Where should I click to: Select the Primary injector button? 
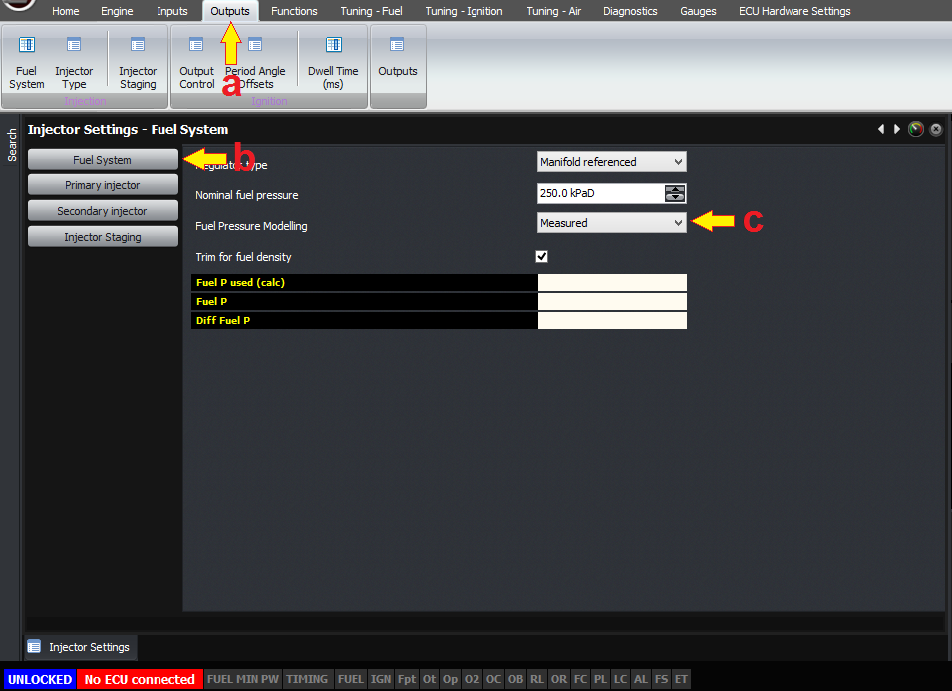coord(103,185)
